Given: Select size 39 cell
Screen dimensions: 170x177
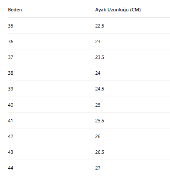Looking at the screenshot, I should point(10,89).
